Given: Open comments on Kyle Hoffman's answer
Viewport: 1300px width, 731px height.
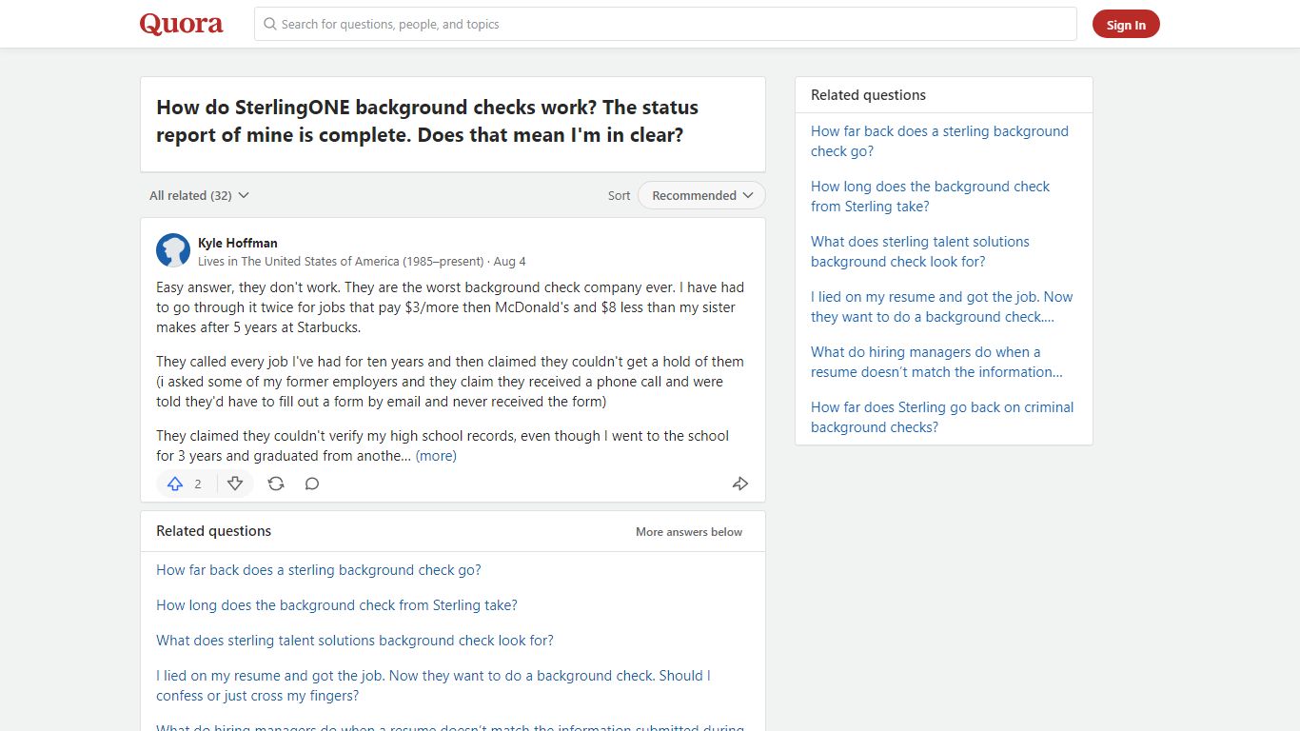Looking at the screenshot, I should point(312,484).
